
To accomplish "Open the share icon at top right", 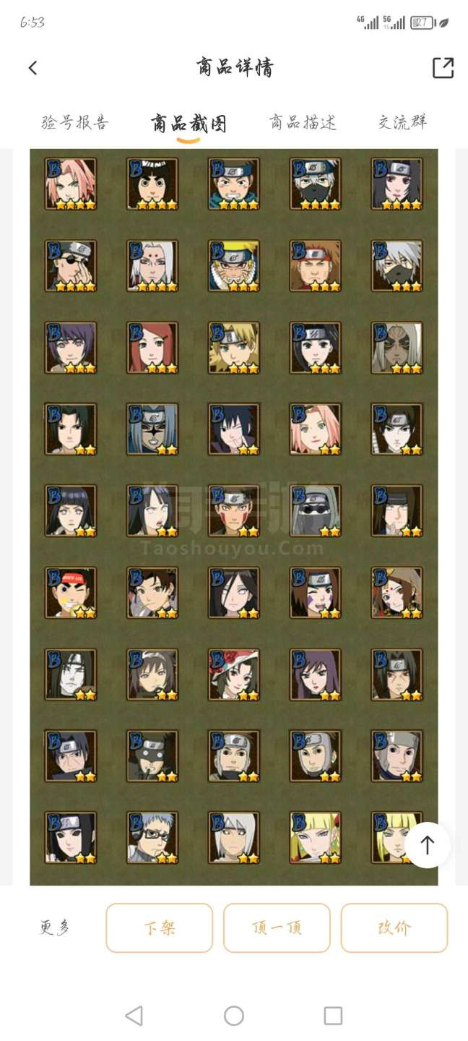I will [443, 67].
